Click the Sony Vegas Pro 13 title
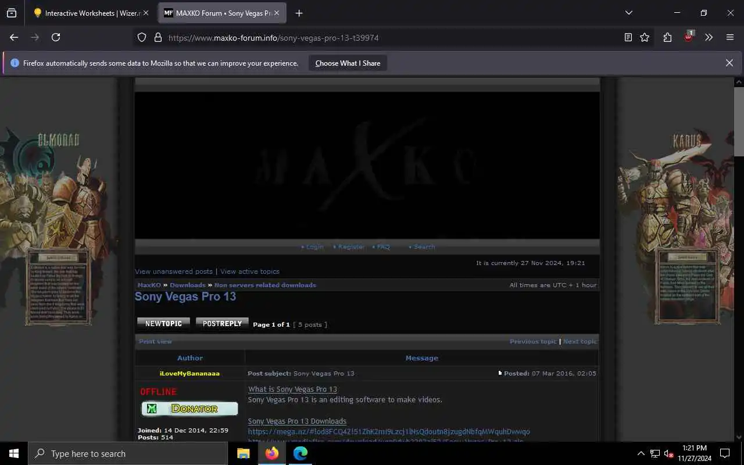This screenshot has width=744, height=465. (185, 296)
